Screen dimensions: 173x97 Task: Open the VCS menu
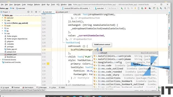(x=58, y=5)
